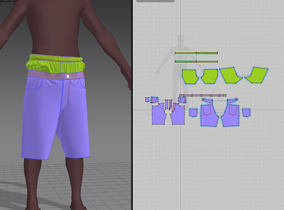Click the avatar's bare torso in 3D view
284x210 pixels.
(x=55, y=29)
